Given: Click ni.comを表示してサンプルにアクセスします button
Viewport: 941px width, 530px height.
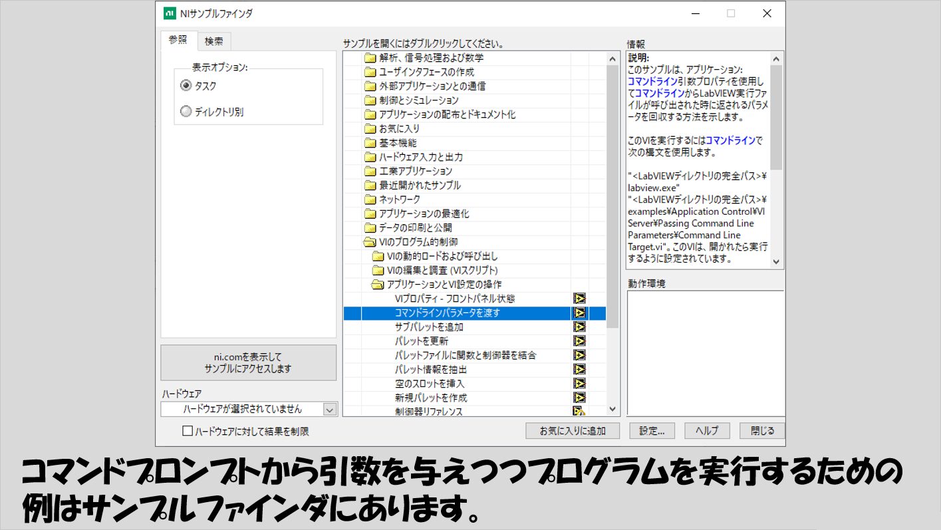Looking at the screenshot, I should click(248, 362).
